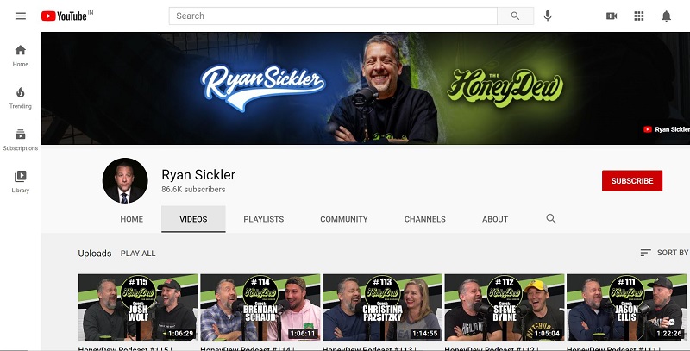The image size is (690, 351).
Task: Open the #111 Jason Ellis video thumbnail
Action: (626, 307)
